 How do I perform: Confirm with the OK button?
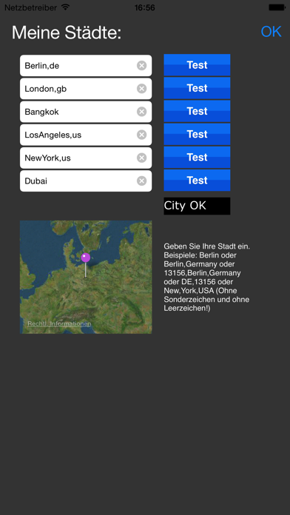[271, 32]
